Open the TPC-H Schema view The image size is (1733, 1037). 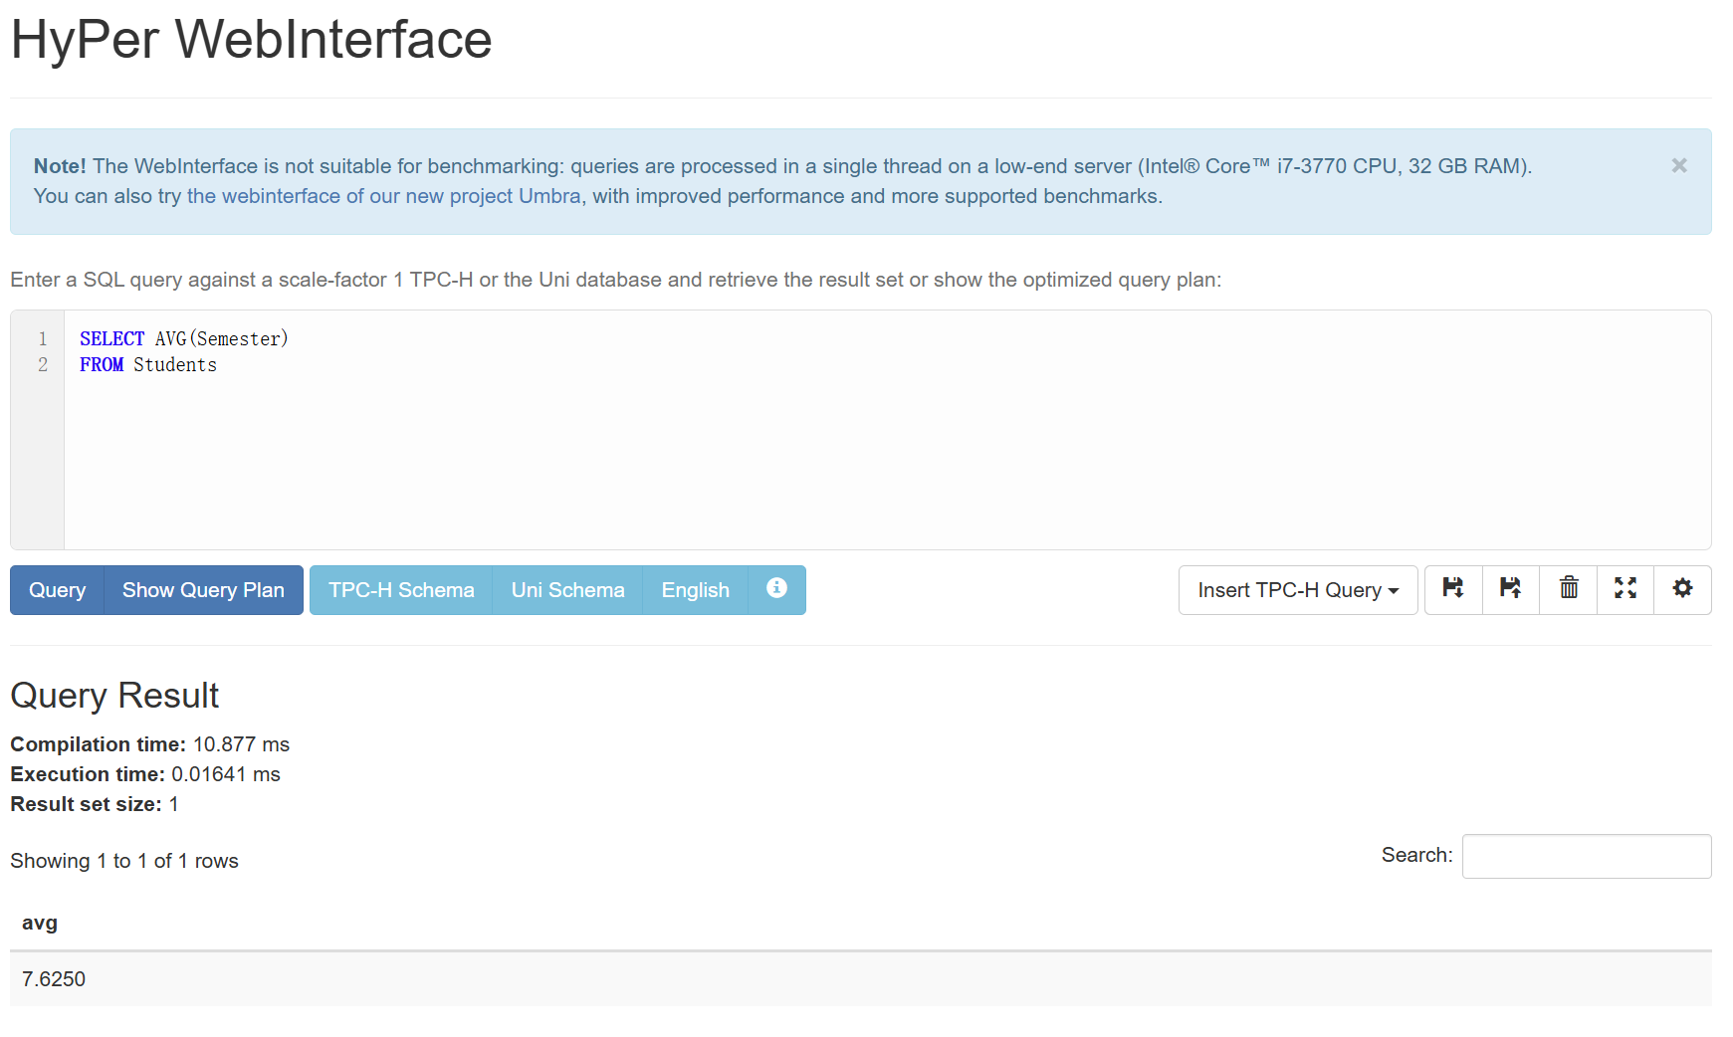[401, 590]
